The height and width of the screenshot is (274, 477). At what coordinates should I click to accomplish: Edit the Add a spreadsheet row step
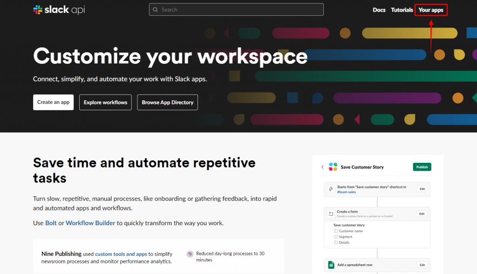click(x=422, y=265)
